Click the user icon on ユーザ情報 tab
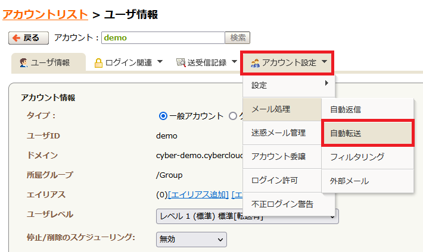 24,62
